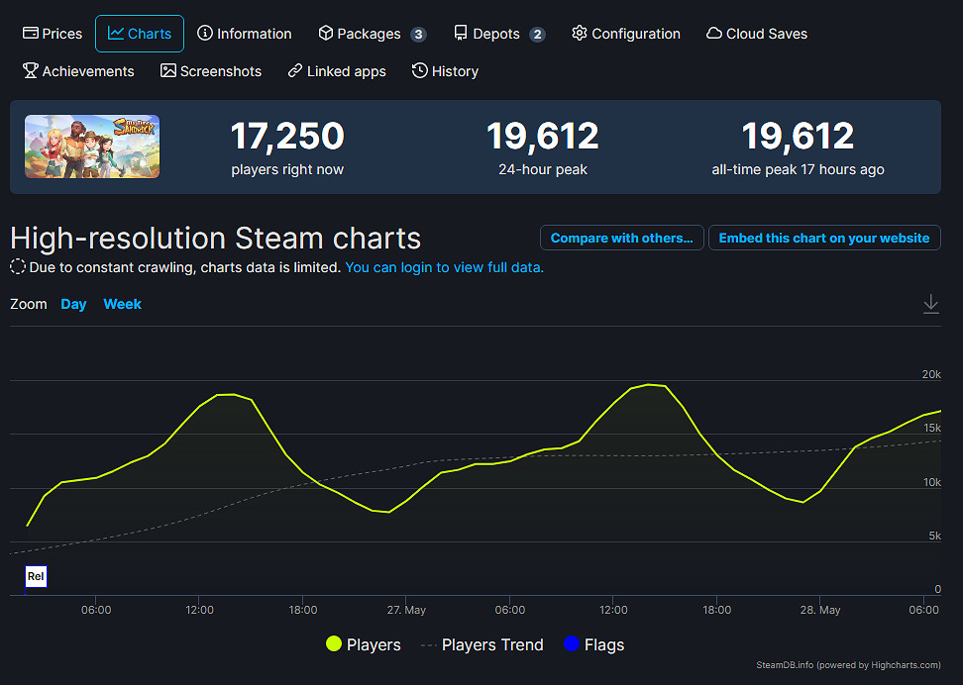Set chart zoom to Week
The image size is (963, 685).
tap(123, 304)
